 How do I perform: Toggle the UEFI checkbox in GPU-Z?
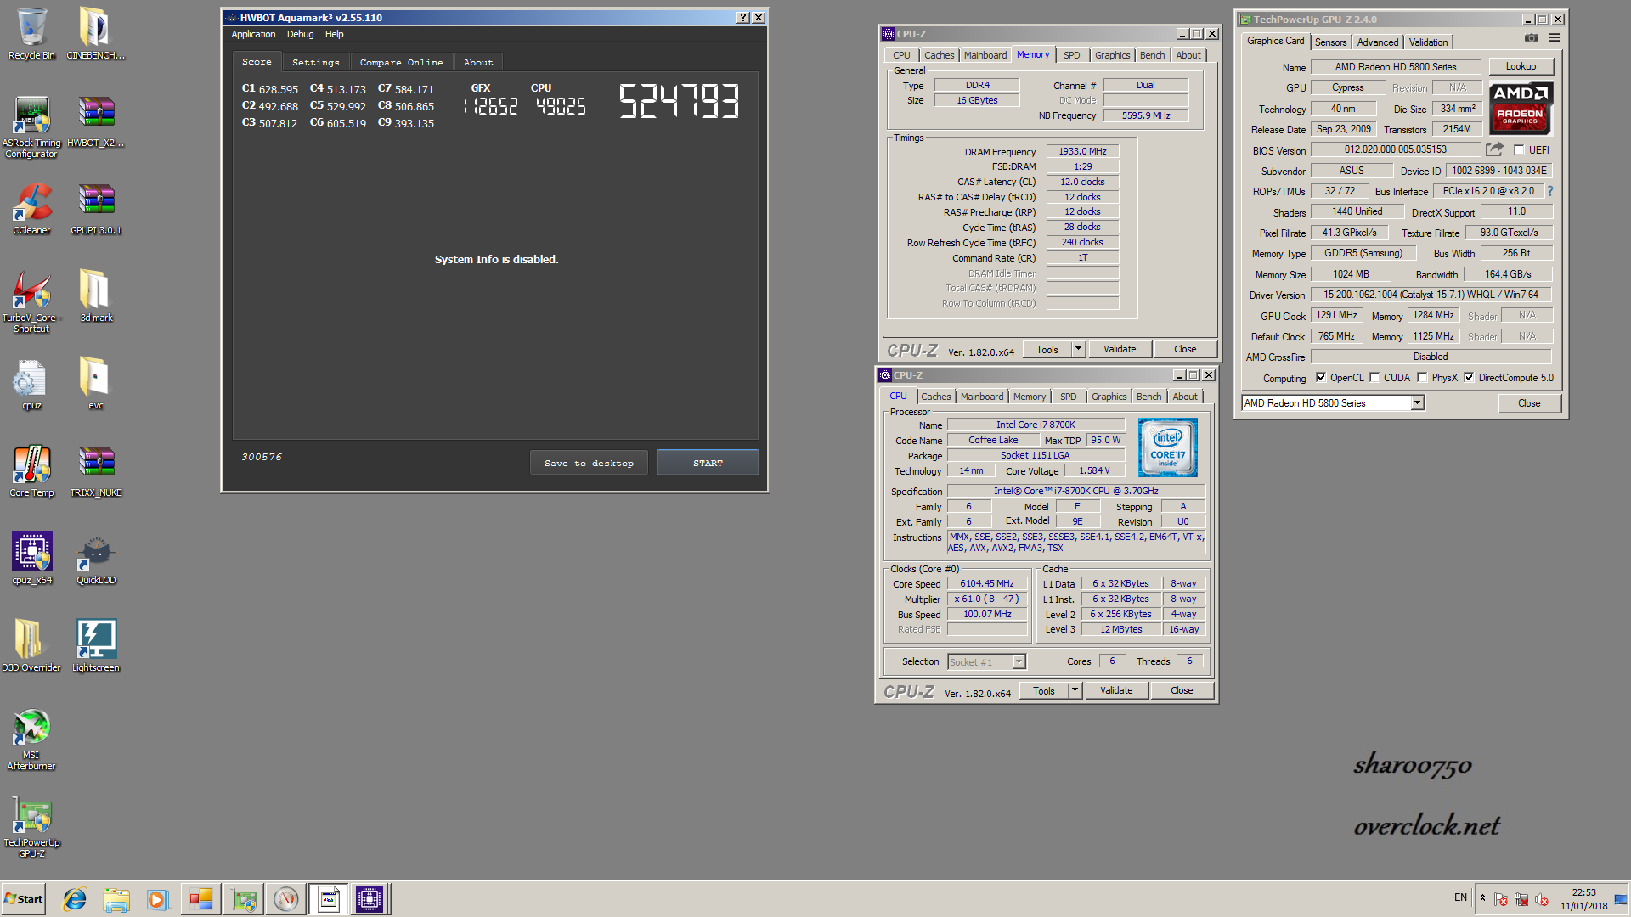(1519, 150)
